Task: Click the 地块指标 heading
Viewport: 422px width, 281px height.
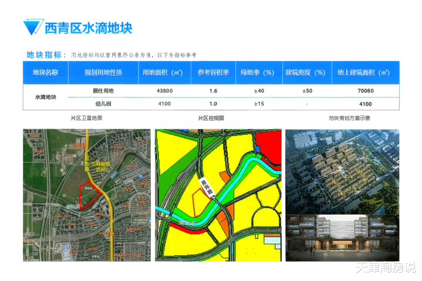Action: tap(46, 55)
